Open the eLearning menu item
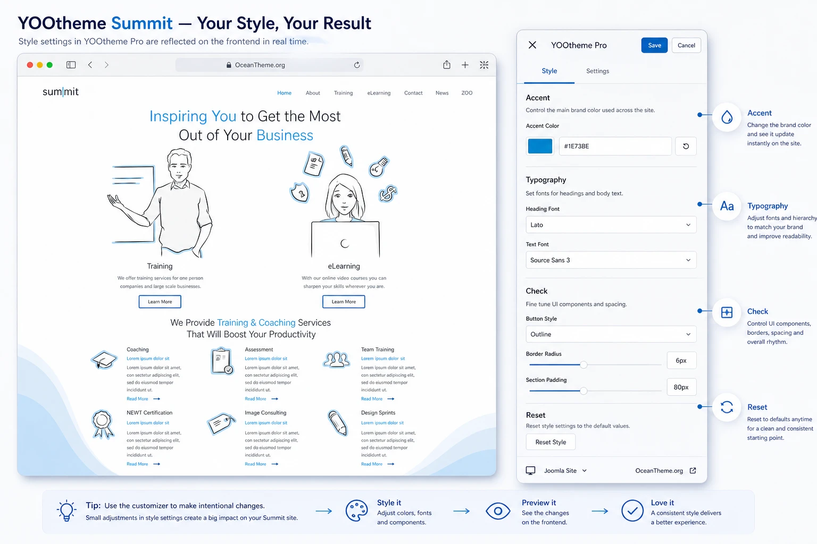This screenshot has height=544, width=817. tap(379, 93)
